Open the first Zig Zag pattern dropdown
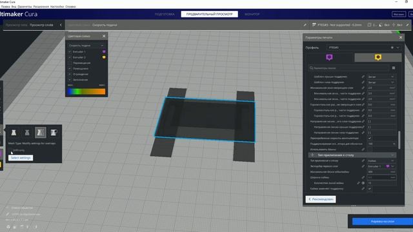This screenshot has height=232, width=413. (x=381, y=77)
